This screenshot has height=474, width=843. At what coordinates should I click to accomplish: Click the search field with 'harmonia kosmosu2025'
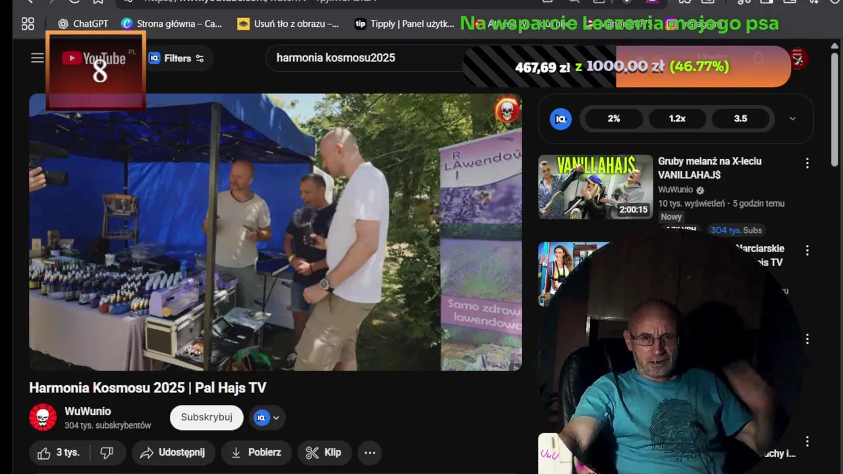click(366, 58)
